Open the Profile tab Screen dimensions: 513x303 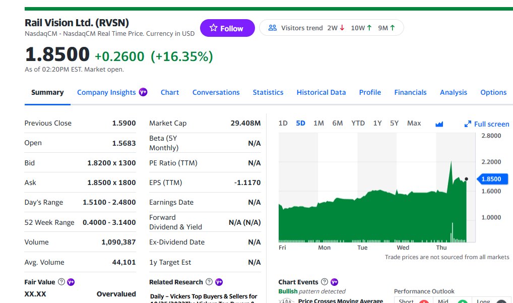pyautogui.click(x=370, y=92)
